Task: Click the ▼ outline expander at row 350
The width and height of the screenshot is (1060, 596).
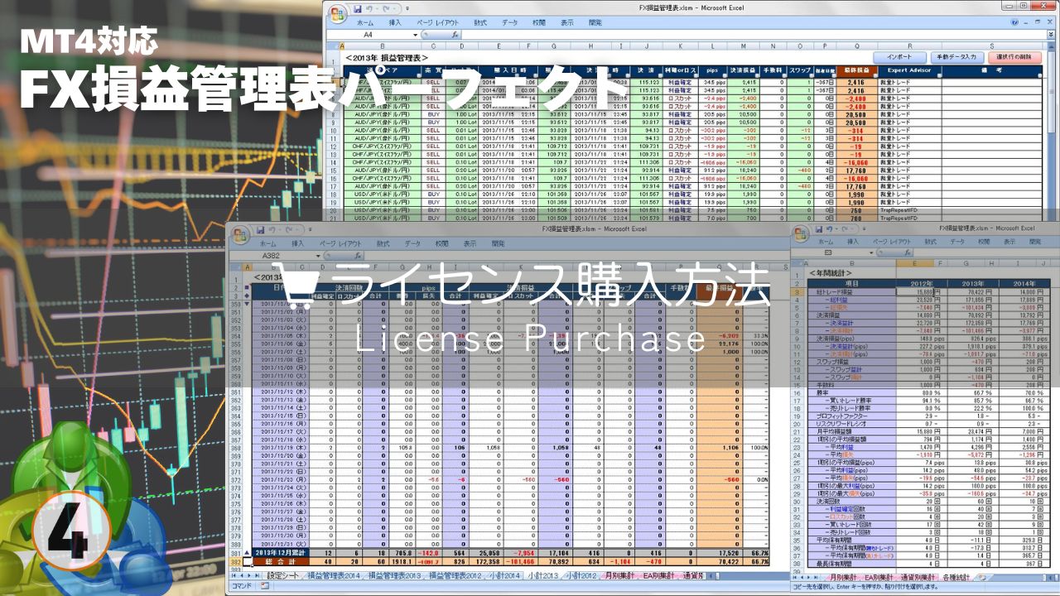Action: [x=246, y=305]
